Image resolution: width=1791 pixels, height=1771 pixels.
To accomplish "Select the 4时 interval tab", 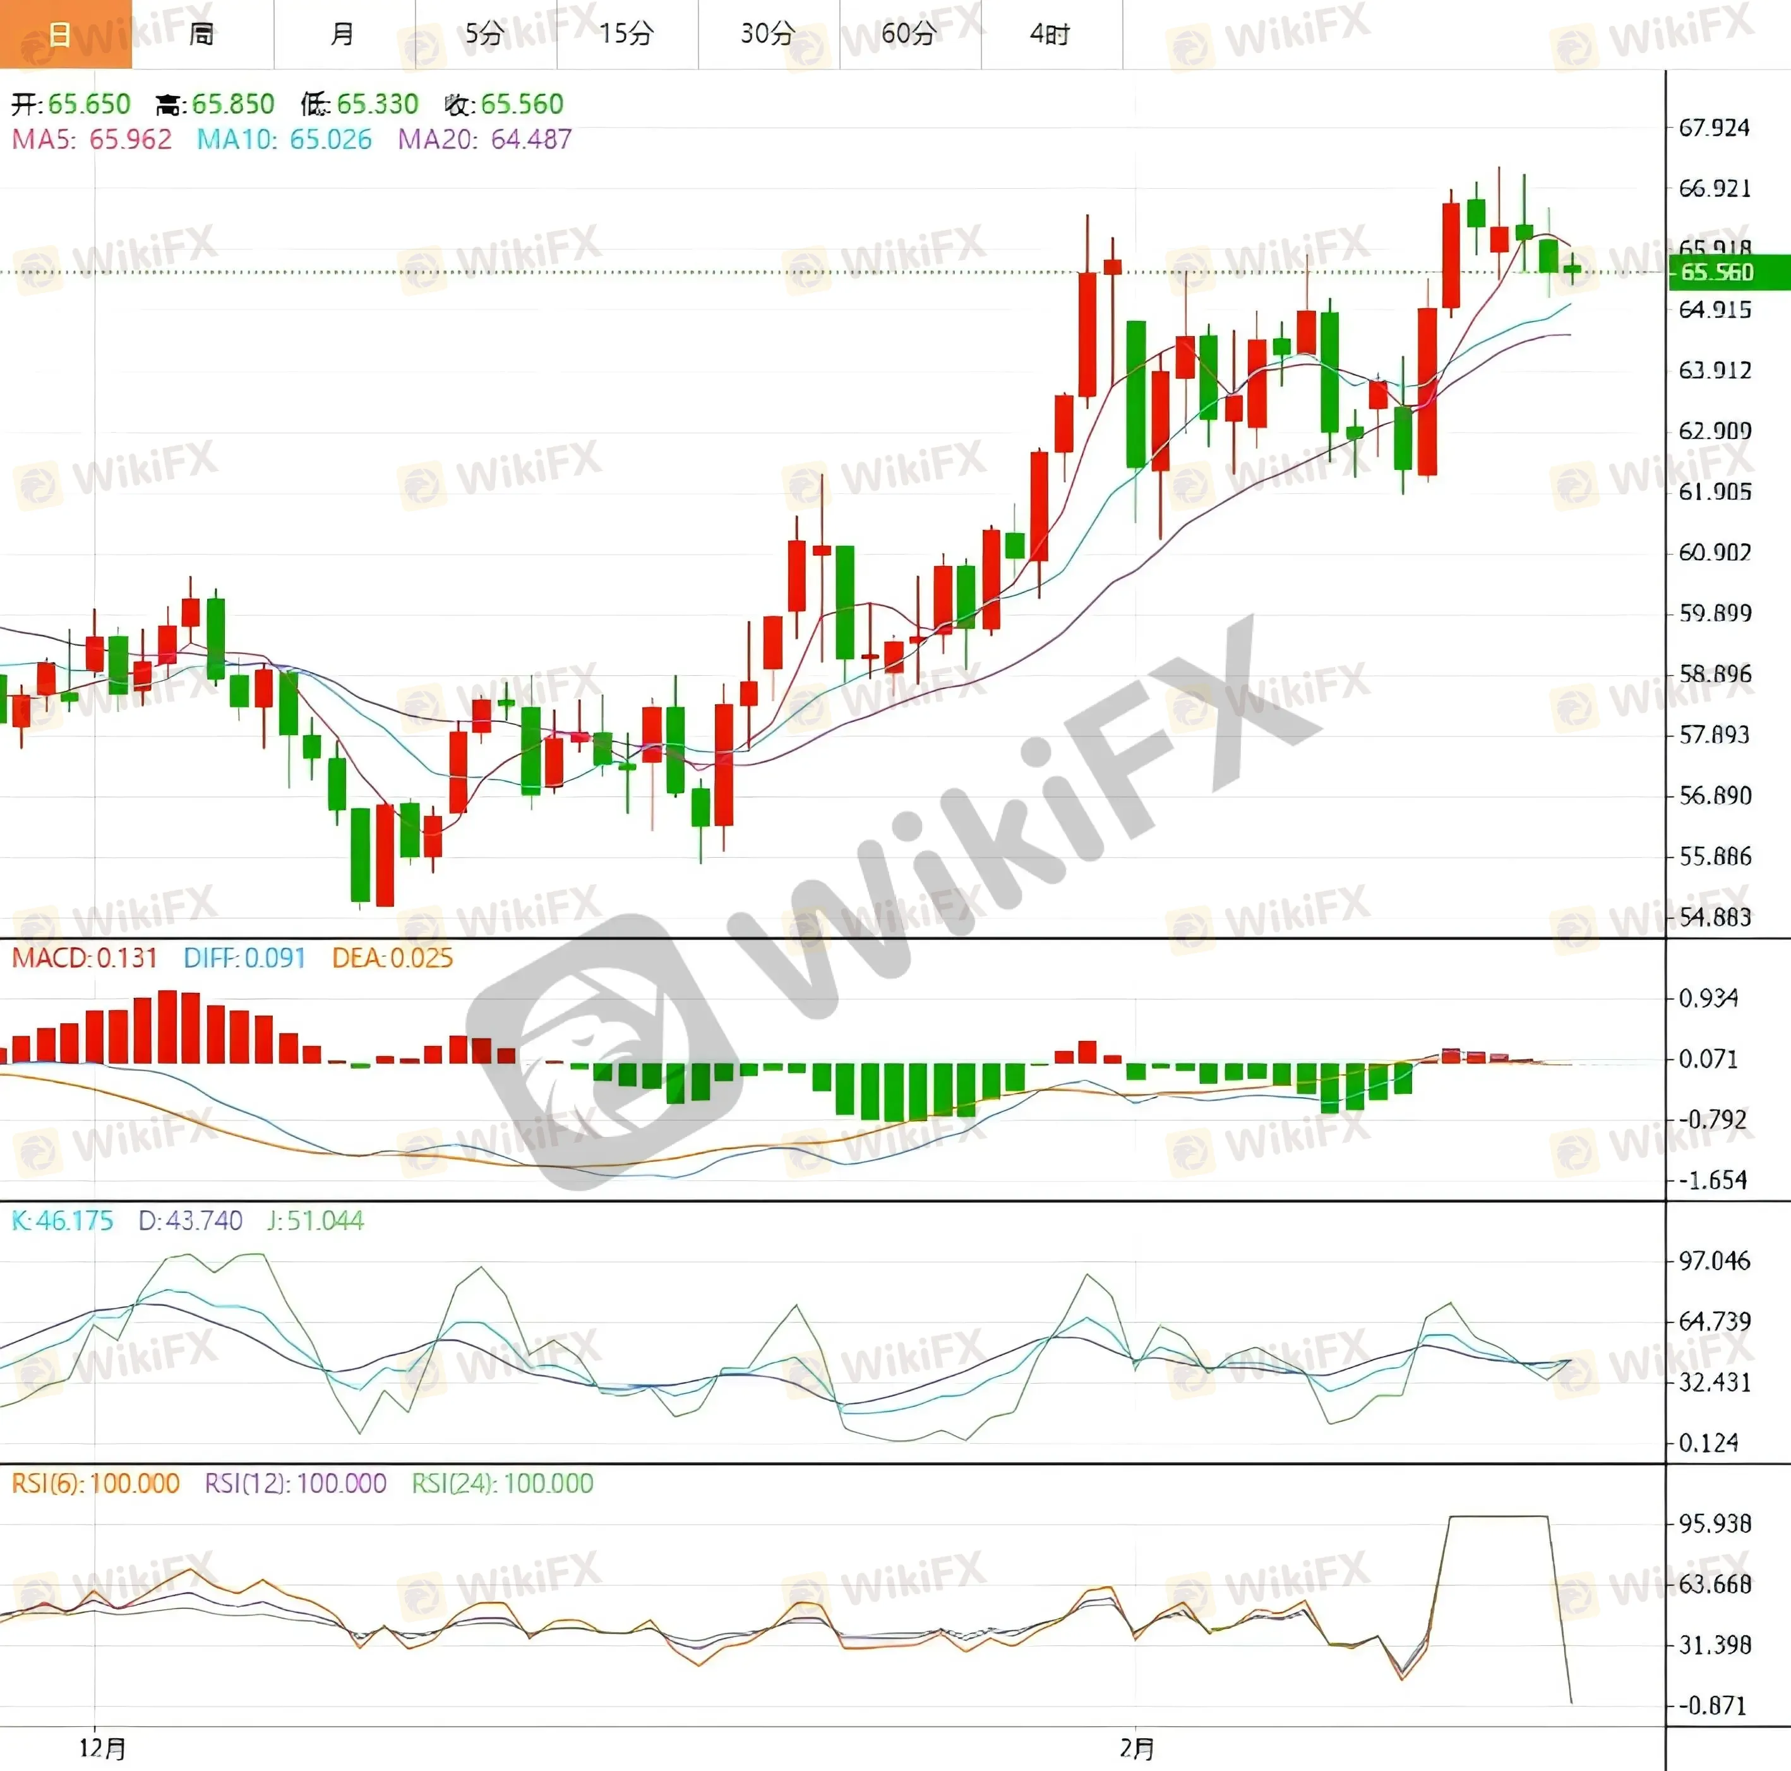I will (1050, 34).
